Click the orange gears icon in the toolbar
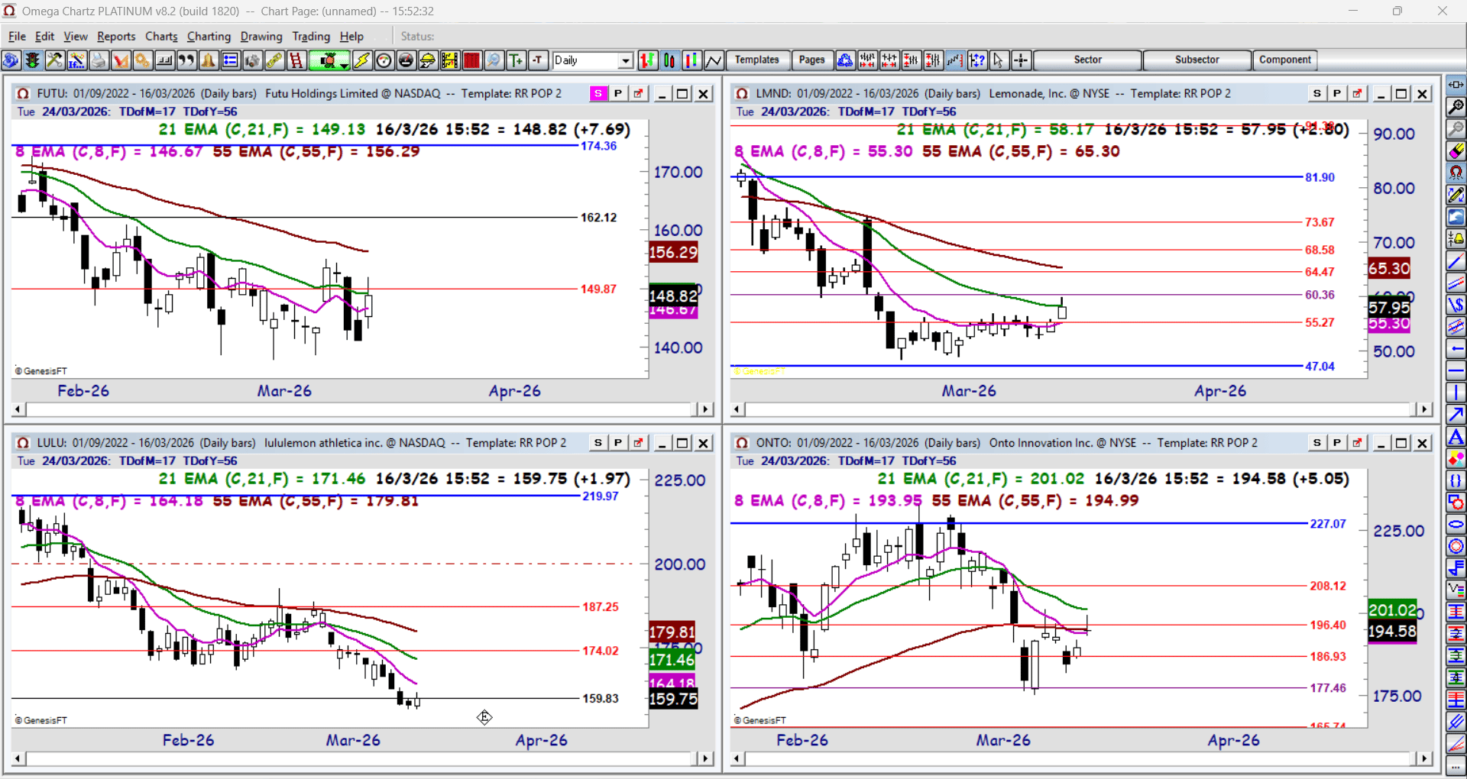1467x779 pixels. pos(142,60)
